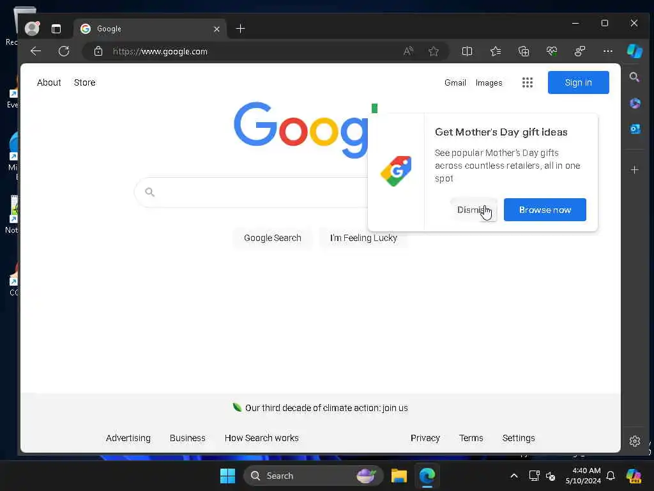Screen dimensions: 654x491
Task: Open the Privacy footer link
Action: click(425, 438)
